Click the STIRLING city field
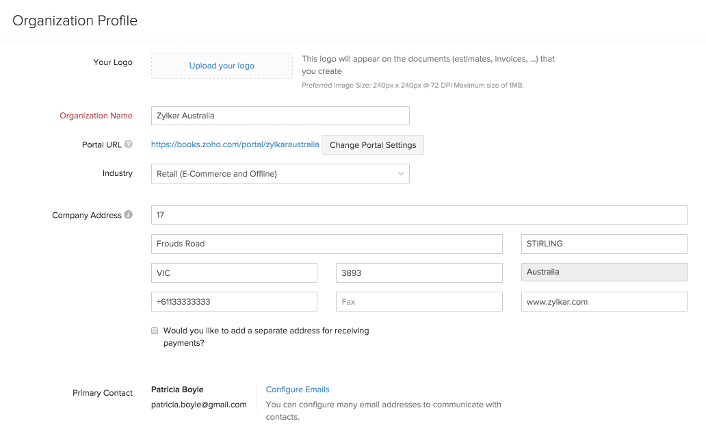Viewport: 706px width, 432px height. point(604,244)
